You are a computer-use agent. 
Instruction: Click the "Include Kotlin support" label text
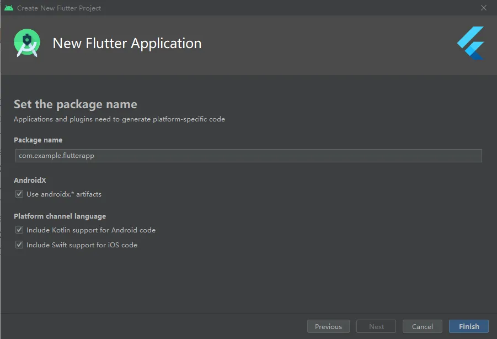click(x=91, y=230)
